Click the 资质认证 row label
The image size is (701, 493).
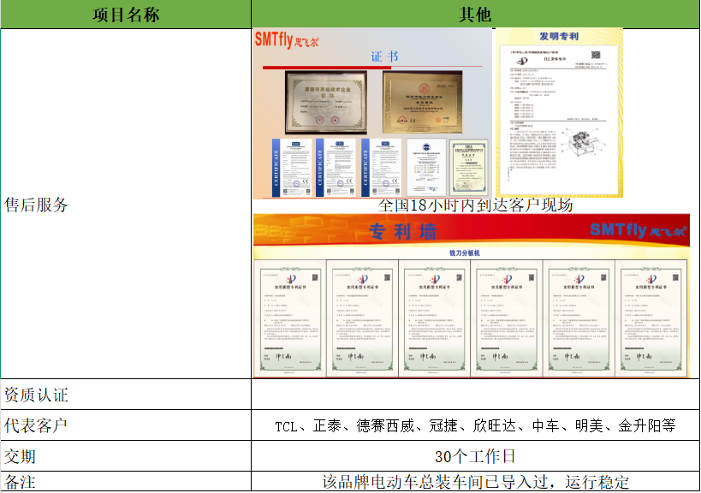point(36,395)
